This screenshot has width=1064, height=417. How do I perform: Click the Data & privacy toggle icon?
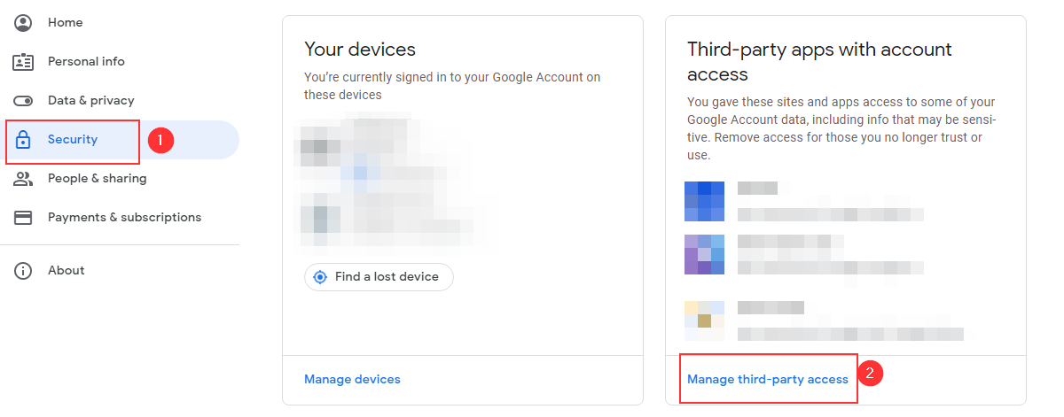tap(23, 101)
